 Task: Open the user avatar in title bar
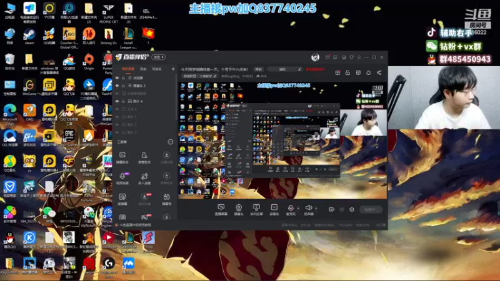pos(315,57)
